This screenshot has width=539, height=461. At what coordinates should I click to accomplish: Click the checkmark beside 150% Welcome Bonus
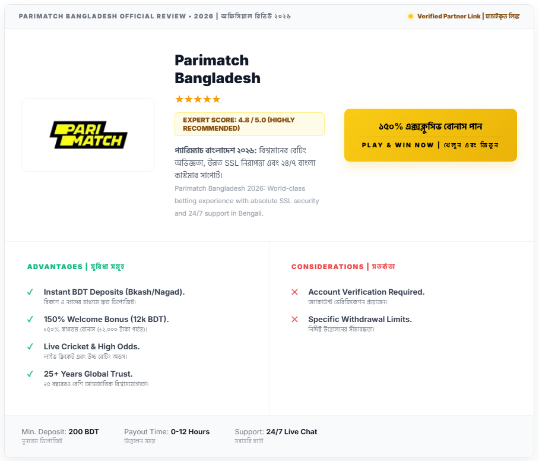(30, 320)
